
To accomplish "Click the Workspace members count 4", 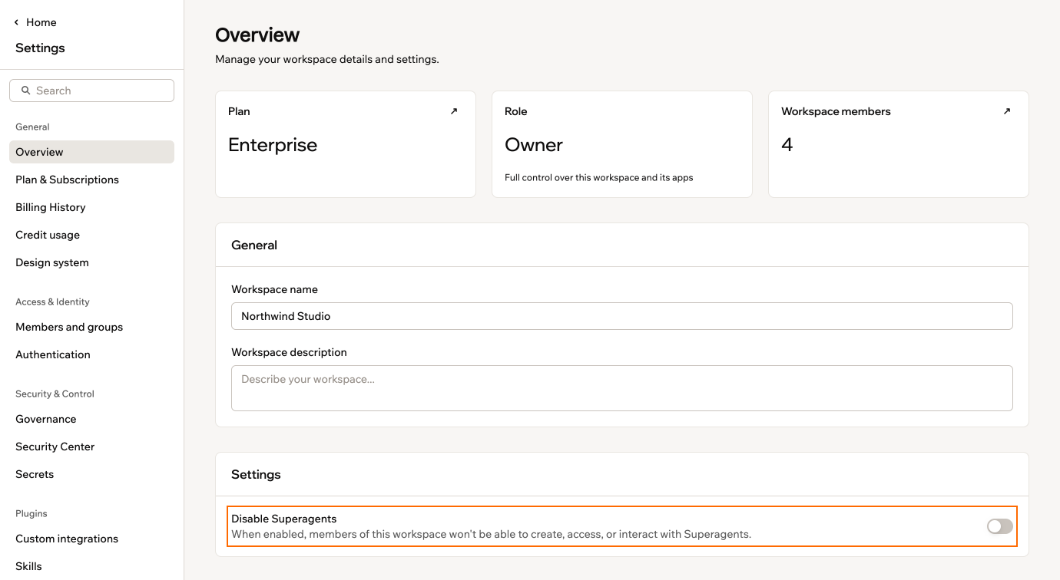I will 787,145.
